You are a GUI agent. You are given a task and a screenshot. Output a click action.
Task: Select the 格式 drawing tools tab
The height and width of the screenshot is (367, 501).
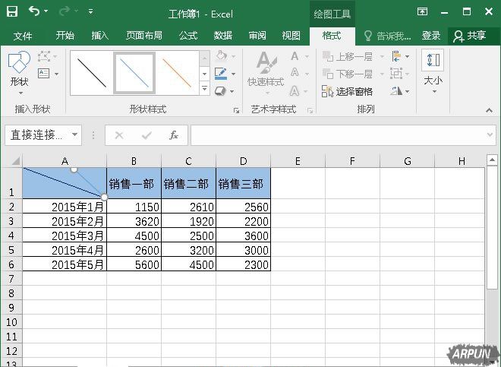(x=332, y=35)
